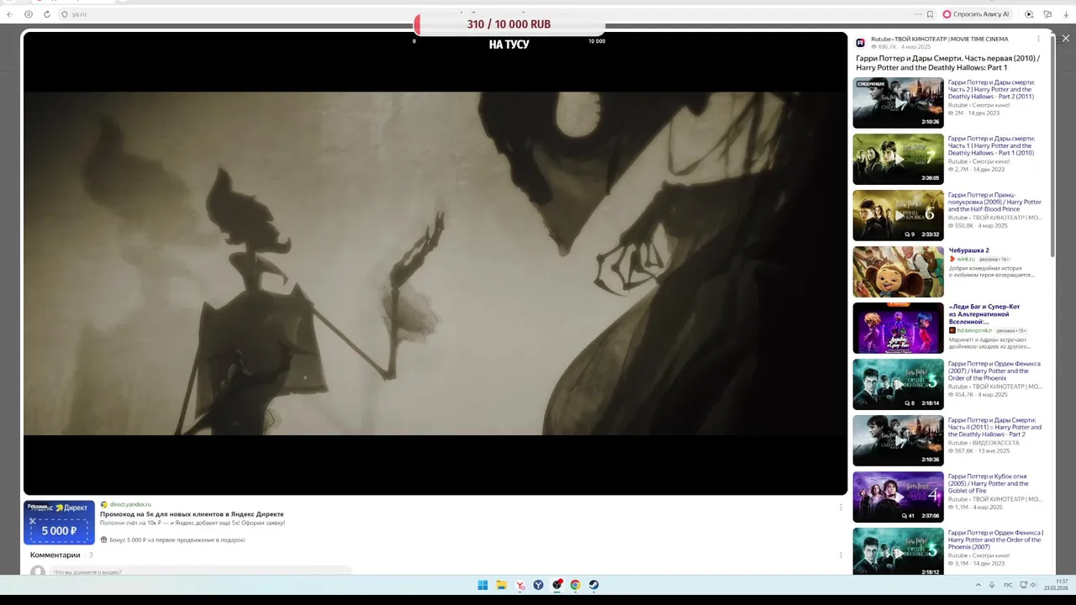Open the taskbar clock showing 11:57
This screenshot has width=1076, height=605.
(x=1056, y=585)
